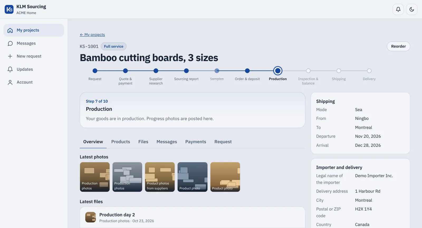Open the Request tab
This screenshot has height=228, width=422.
[x=223, y=142]
